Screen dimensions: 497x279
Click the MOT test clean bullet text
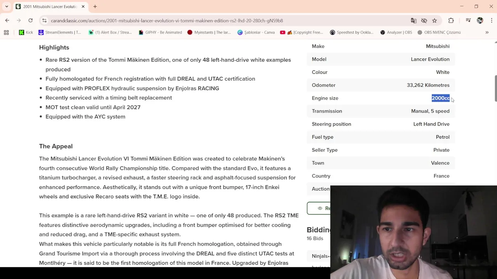[93, 107]
